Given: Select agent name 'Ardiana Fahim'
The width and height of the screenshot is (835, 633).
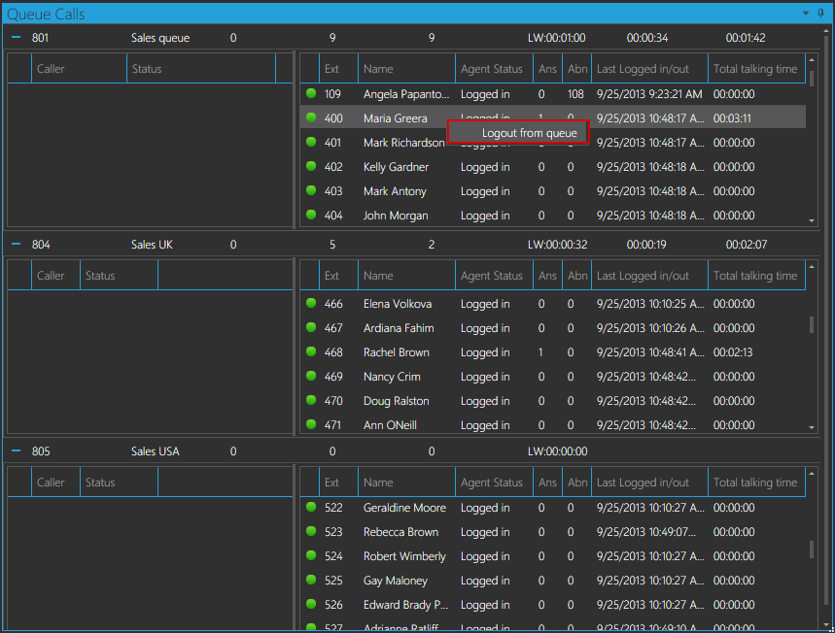Looking at the screenshot, I should (x=399, y=328).
